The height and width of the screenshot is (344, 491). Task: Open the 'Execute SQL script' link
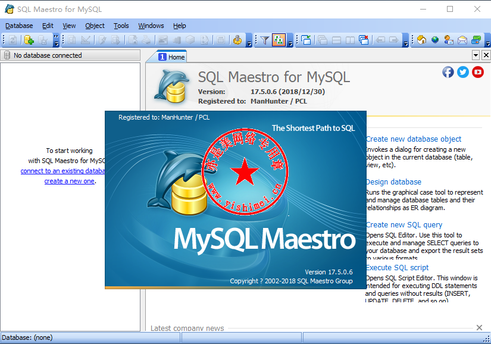click(398, 268)
